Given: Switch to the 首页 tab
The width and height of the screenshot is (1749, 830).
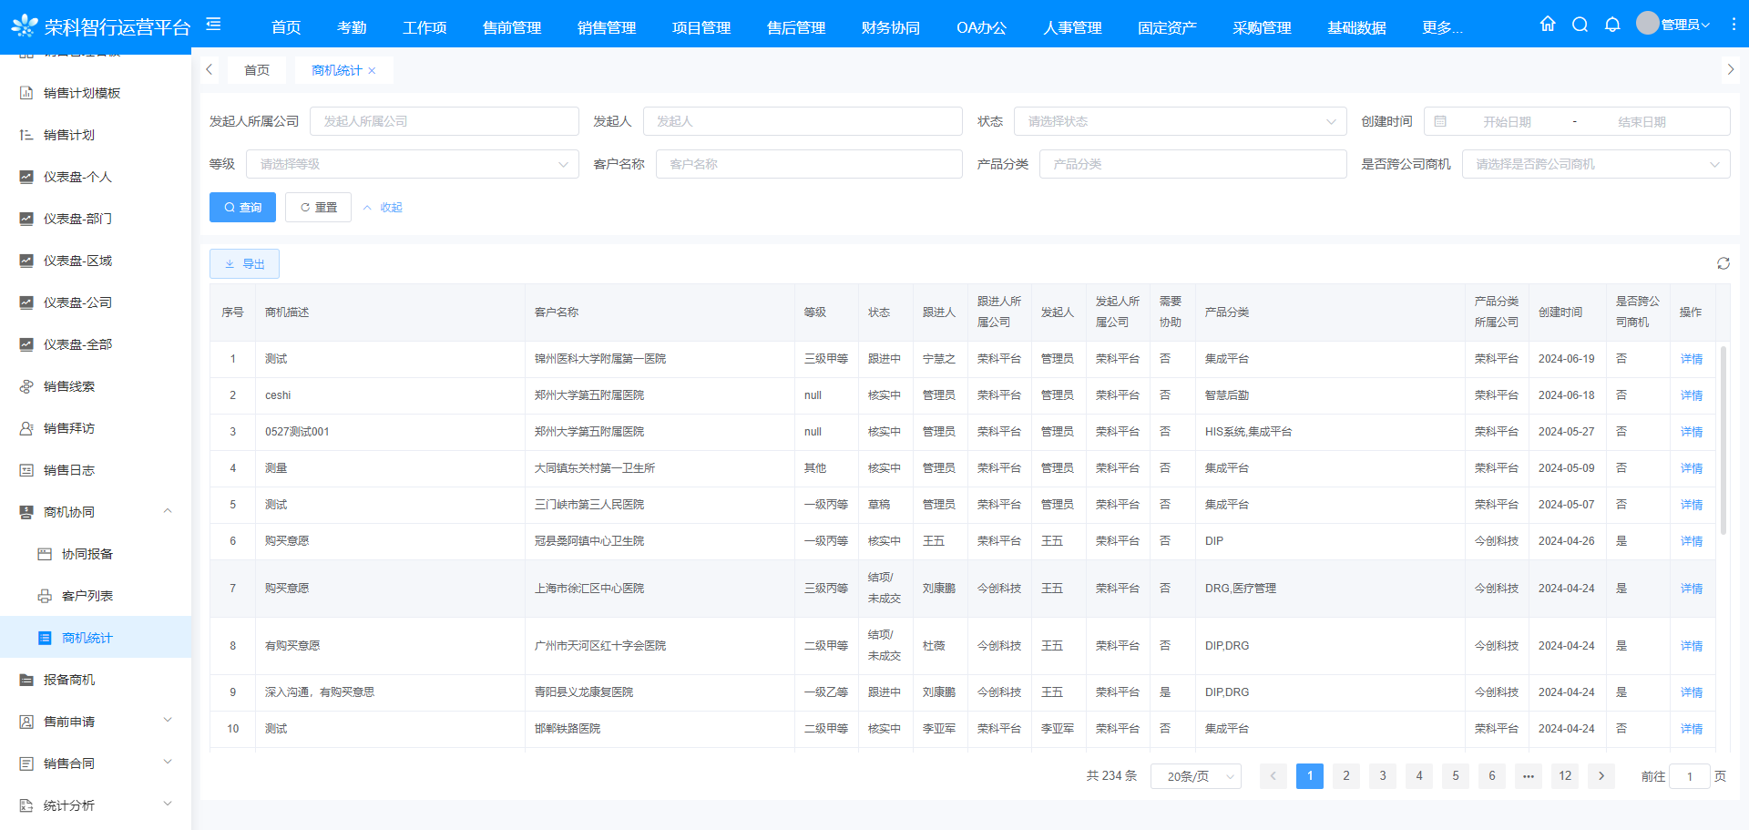Looking at the screenshot, I should [257, 70].
